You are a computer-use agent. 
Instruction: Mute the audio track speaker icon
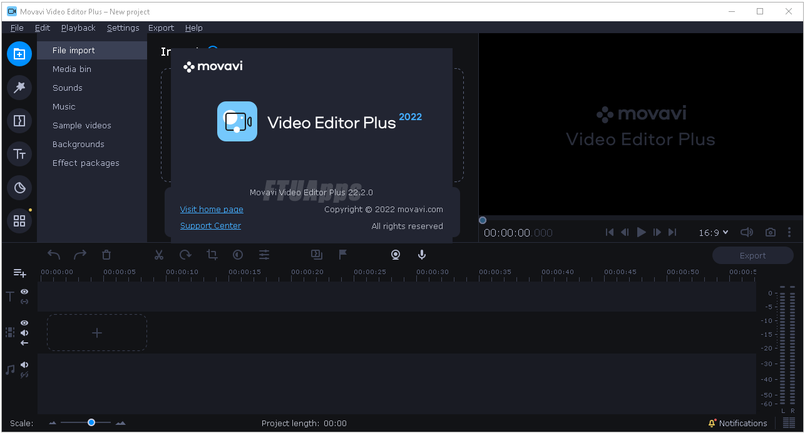tap(24, 365)
